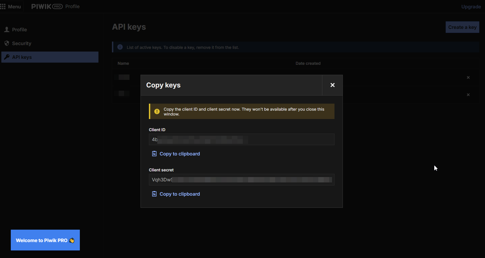Click the Security shield icon
This screenshot has width=485, height=258.
7,43
